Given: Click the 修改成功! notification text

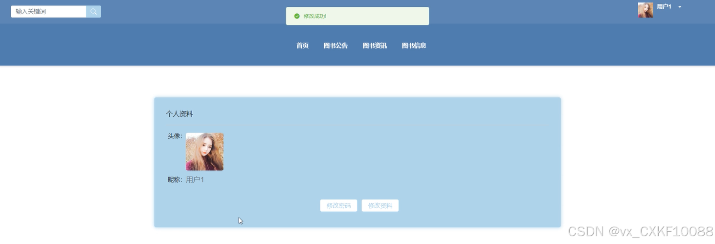Looking at the screenshot, I should (315, 16).
